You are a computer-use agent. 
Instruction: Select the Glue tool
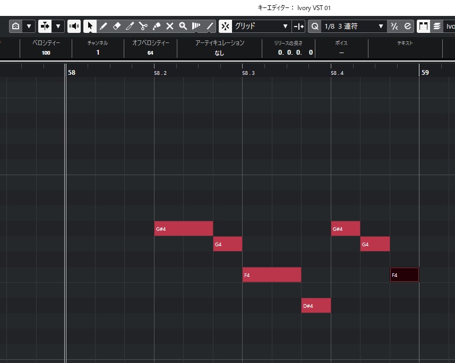click(x=157, y=26)
